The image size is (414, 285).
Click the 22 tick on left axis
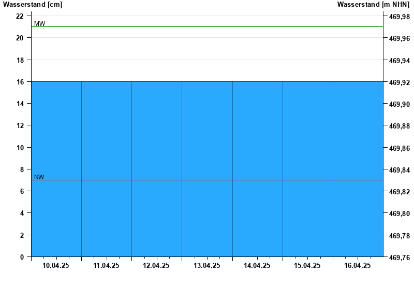click(x=20, y=16)
